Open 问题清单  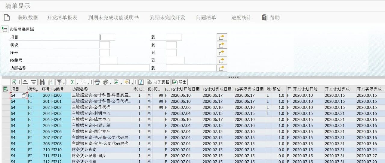pyautogui.click(x=206, y=17)
